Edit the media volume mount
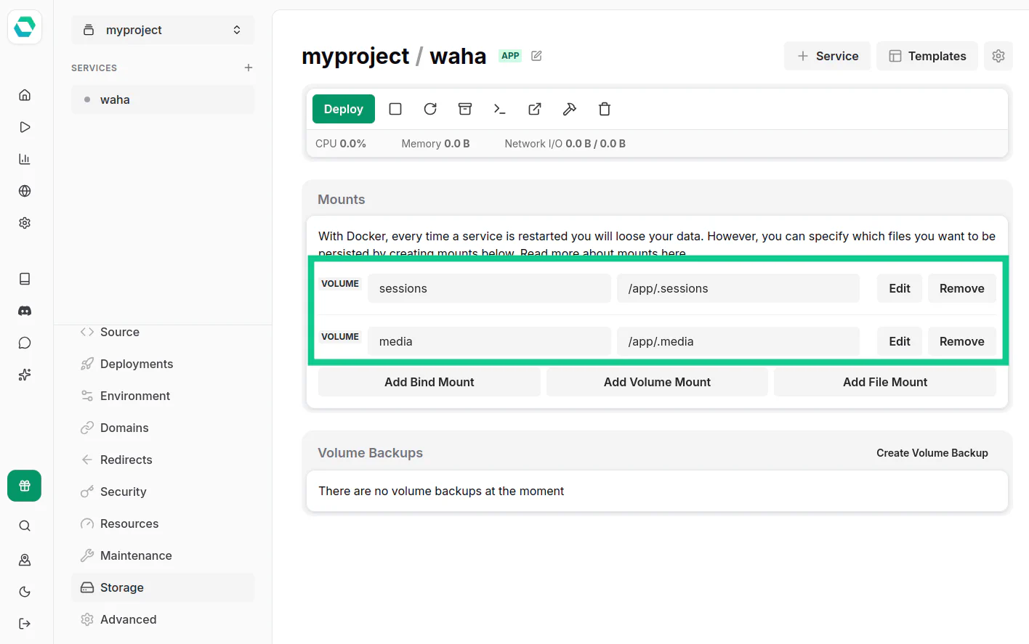 click(x=899, y=341)
